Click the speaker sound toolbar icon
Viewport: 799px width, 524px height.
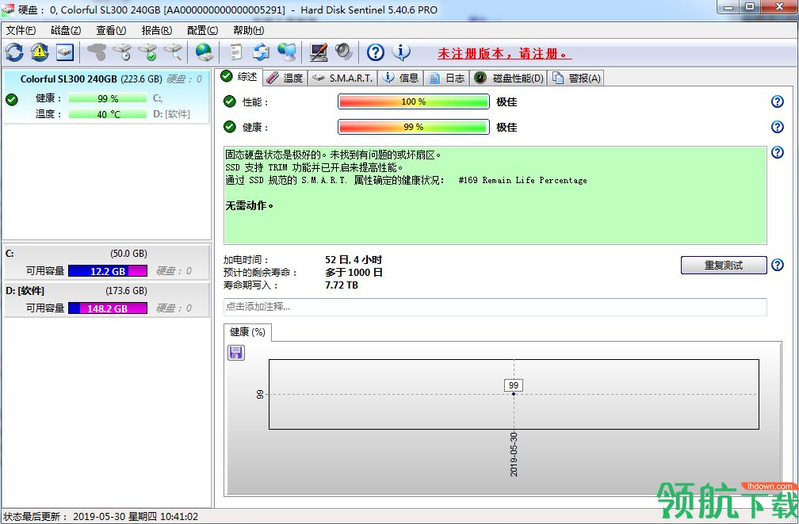point(344,52)
